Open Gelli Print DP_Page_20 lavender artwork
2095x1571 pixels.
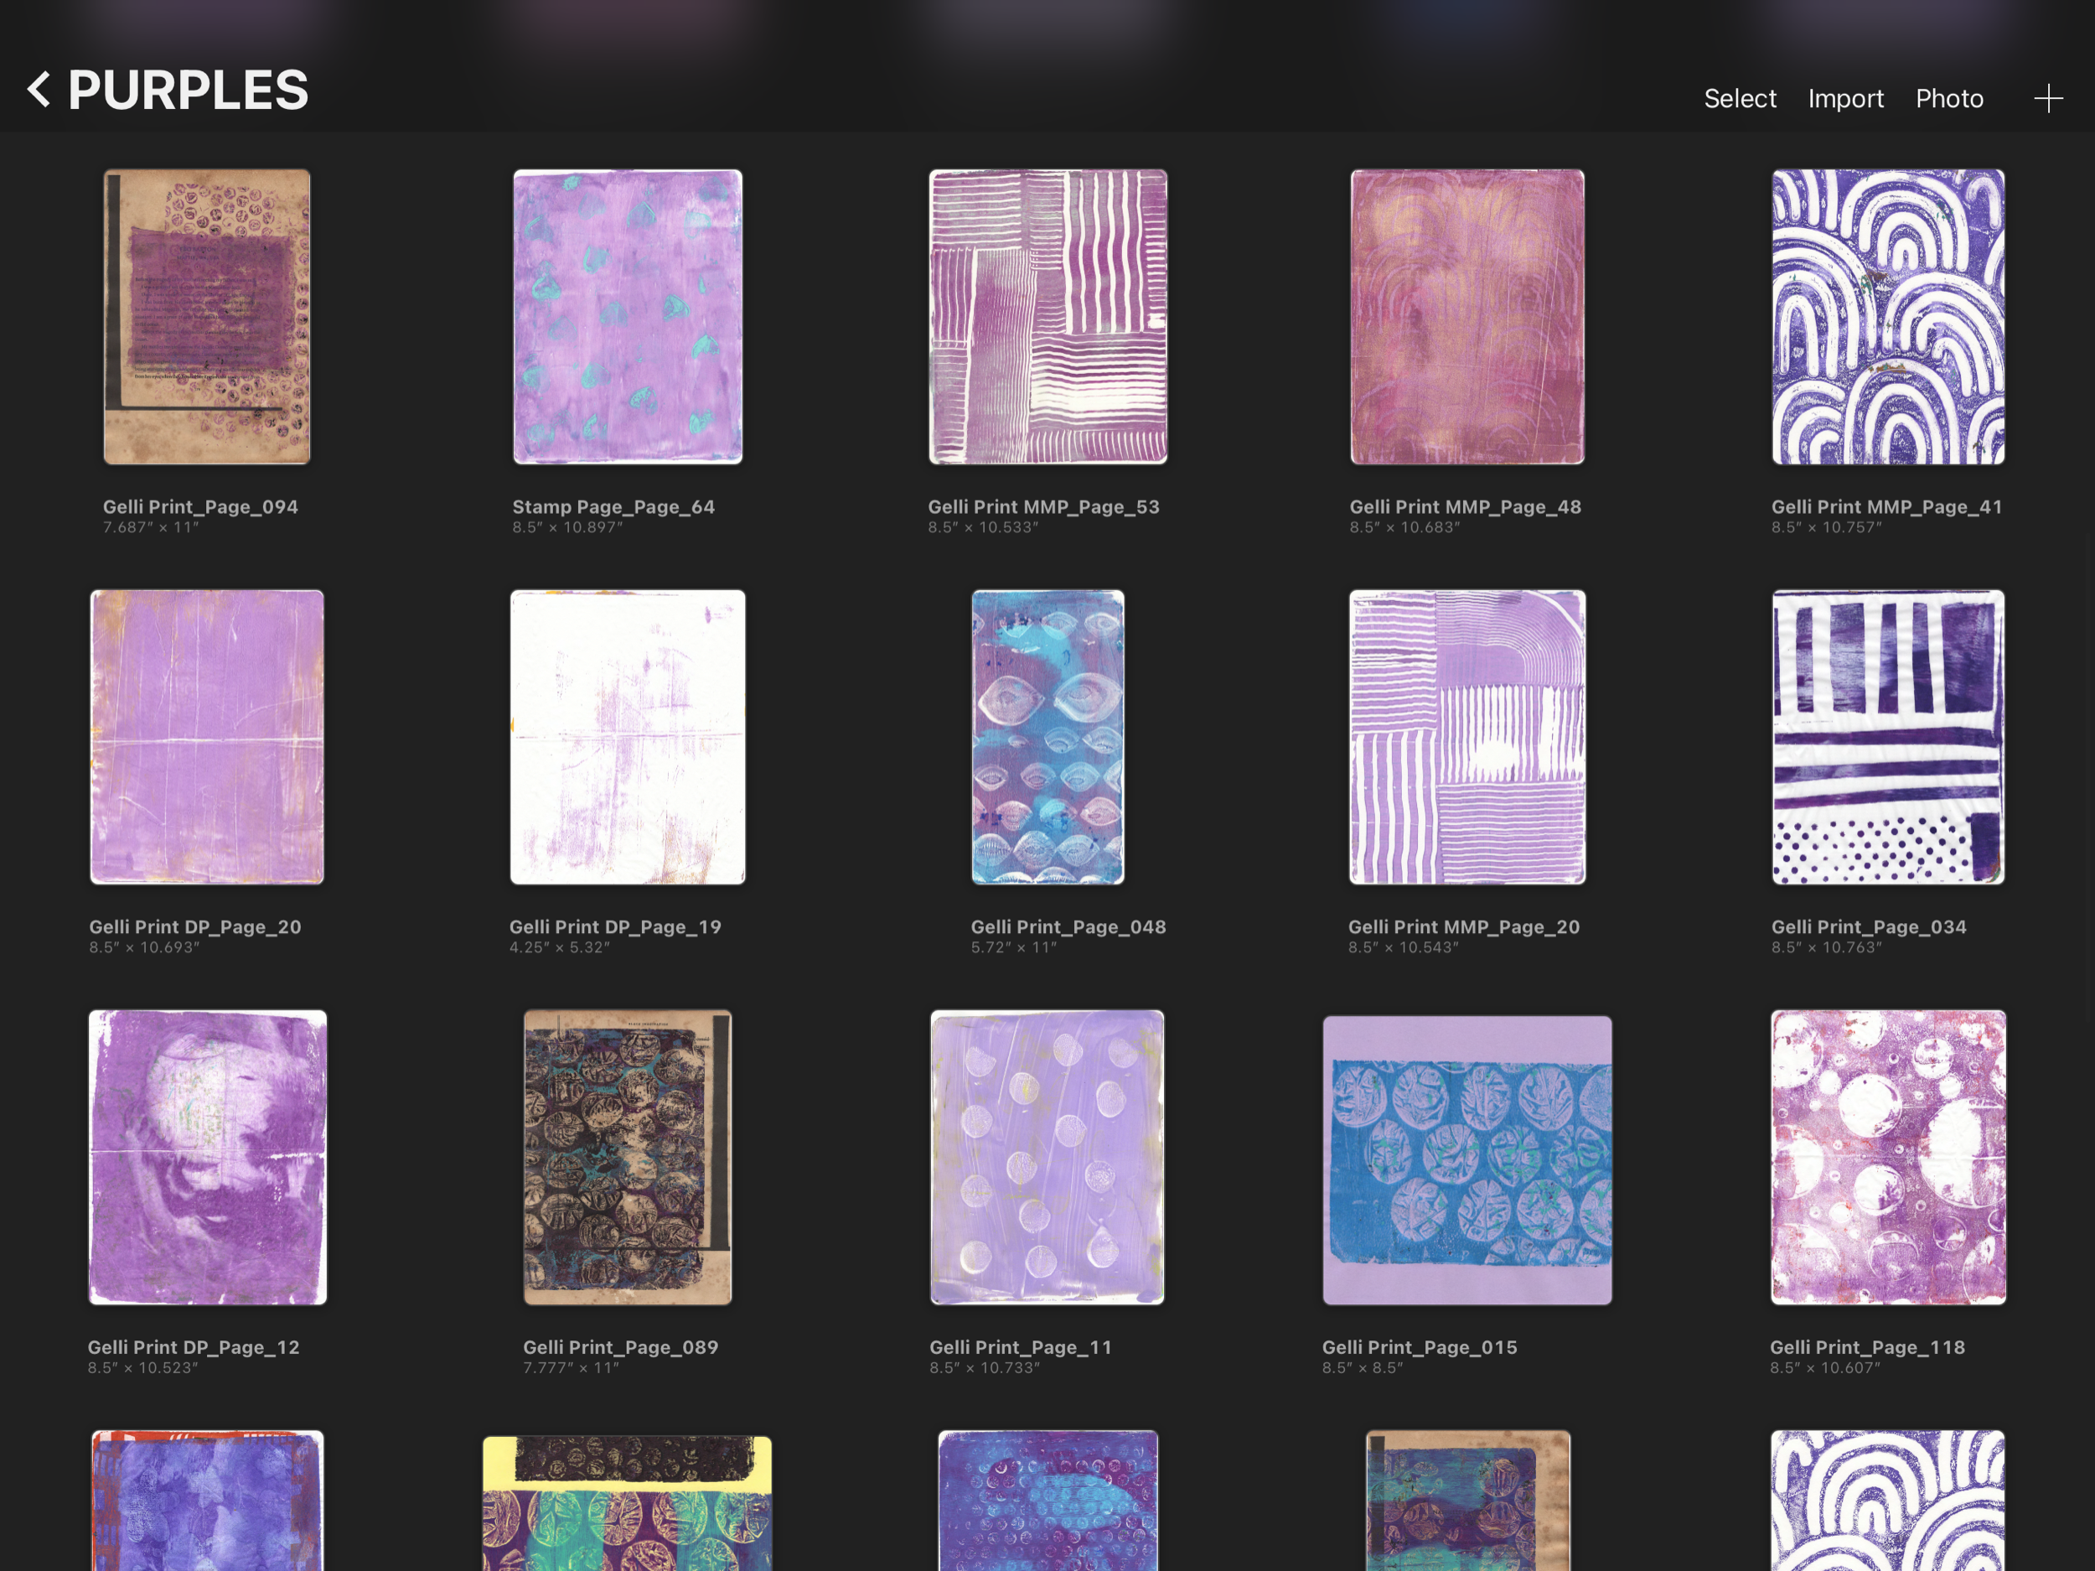(206, 737)
